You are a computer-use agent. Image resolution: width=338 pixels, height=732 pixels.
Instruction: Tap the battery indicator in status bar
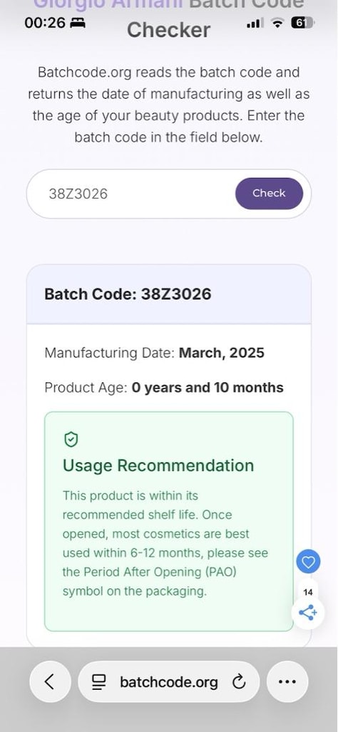[302, 22]
